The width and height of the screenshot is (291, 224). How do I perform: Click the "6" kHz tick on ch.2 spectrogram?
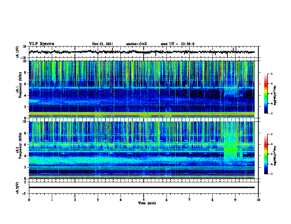click(x=26, y=144)
